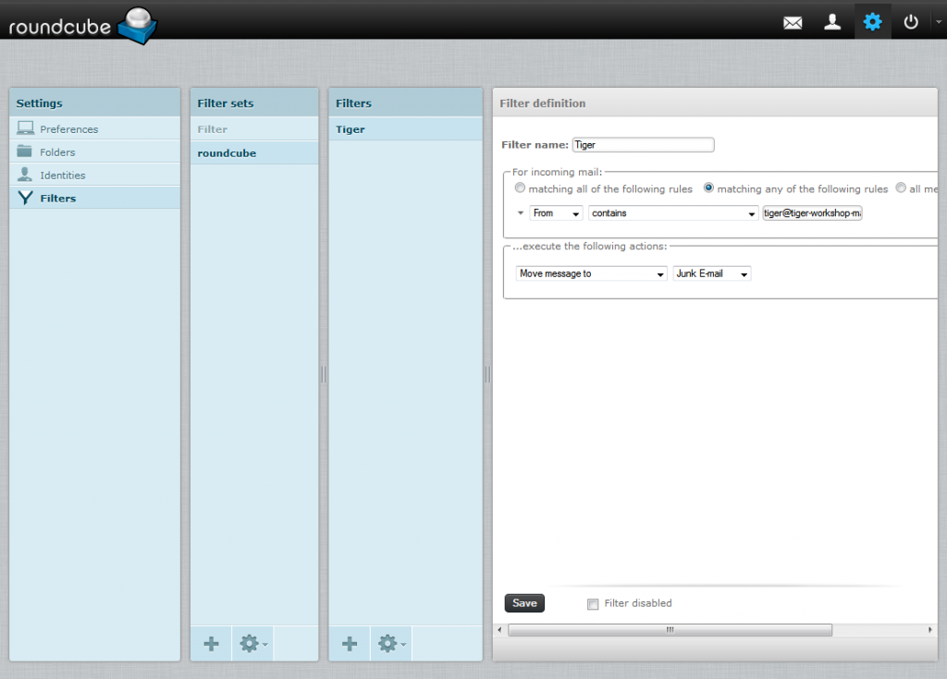This screenshot has width=947, height=679.
Task: Select the Settings gear icon in taskbar
Action: pos(872,21)
